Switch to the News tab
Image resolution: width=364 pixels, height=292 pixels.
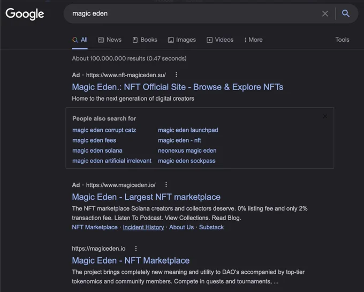(x=110, y=40)
